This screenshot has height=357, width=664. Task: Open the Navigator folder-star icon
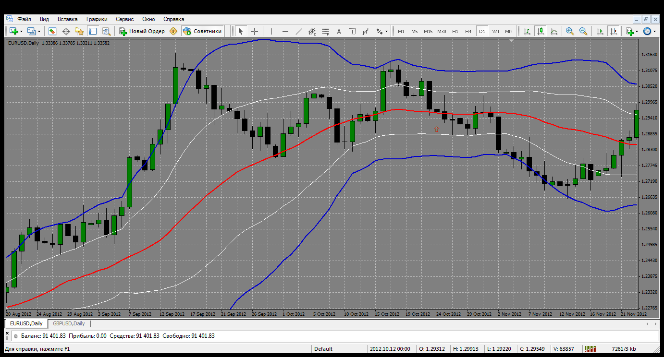(x=79, y=31)
